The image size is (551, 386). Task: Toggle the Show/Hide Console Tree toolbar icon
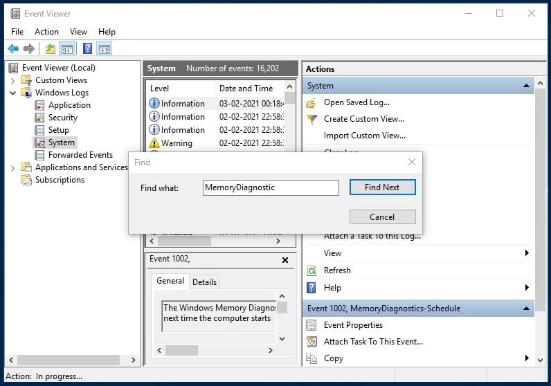pos(66,49)
